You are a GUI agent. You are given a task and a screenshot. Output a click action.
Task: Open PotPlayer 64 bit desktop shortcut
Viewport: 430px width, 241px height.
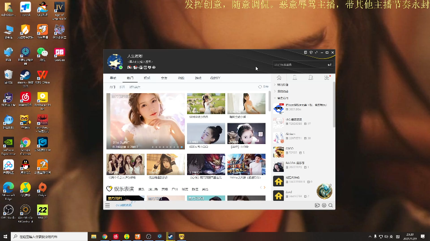(x=42, y=101)
